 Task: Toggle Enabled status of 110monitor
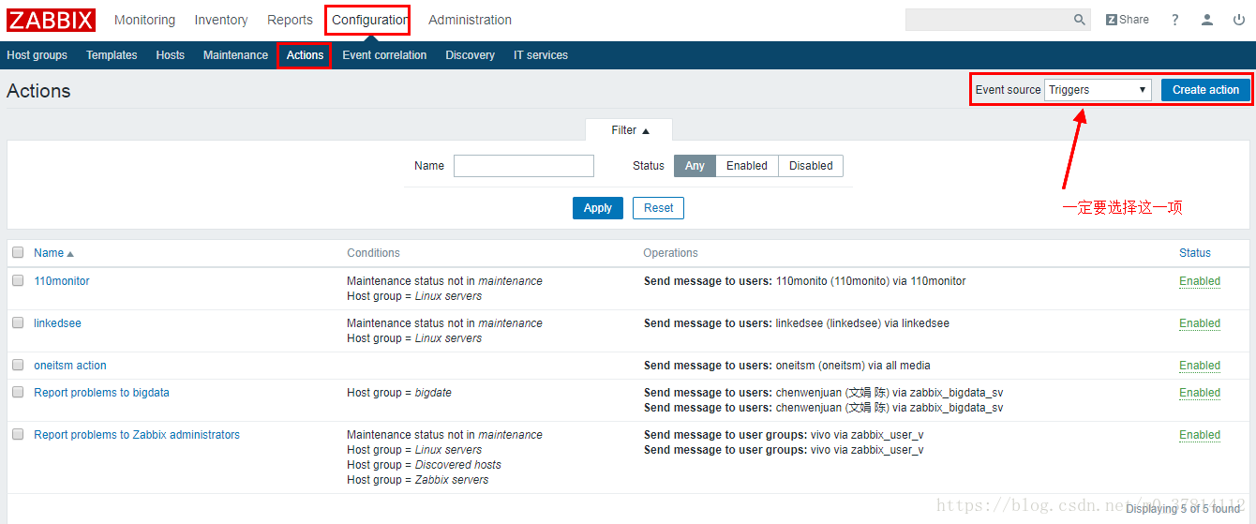[x=1200, y=281]
